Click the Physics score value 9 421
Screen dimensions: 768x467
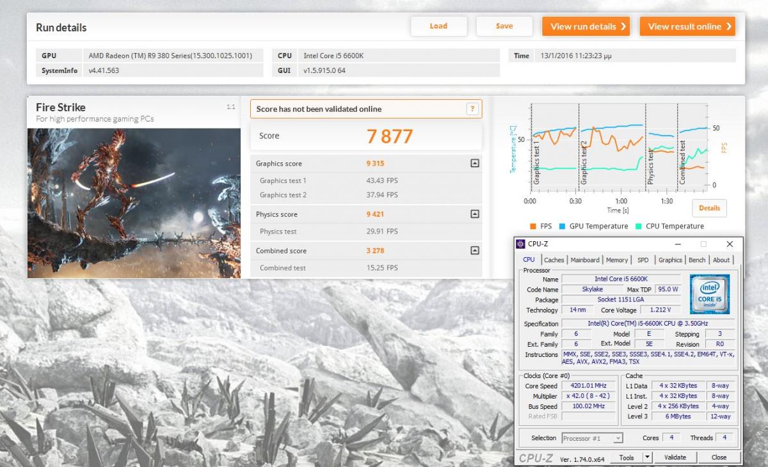[x=375, y=214]
